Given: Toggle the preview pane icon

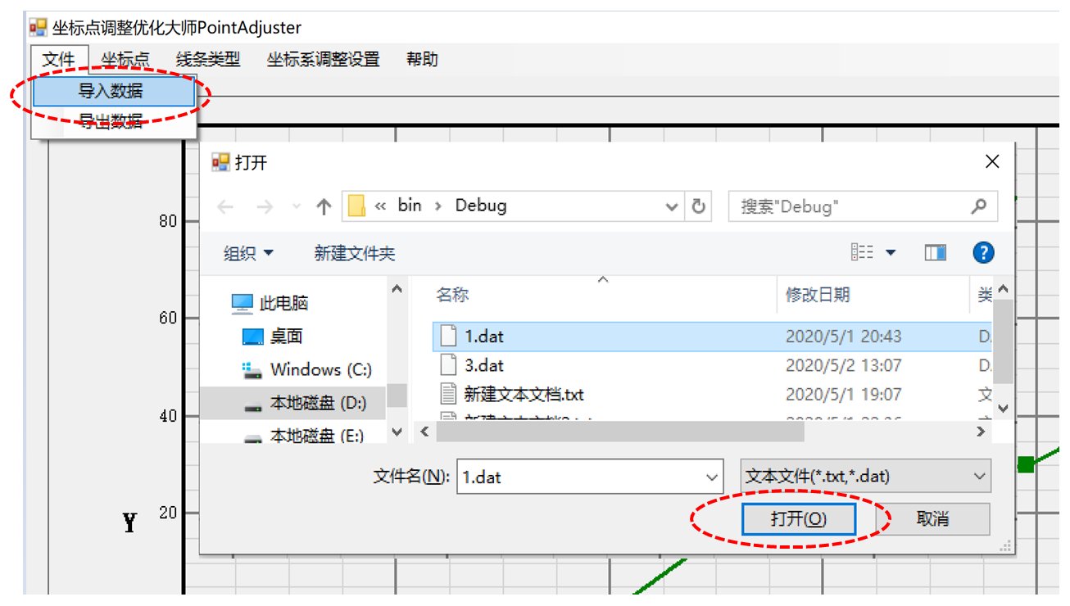Looking at the screenshot, I should coord(936,253).
